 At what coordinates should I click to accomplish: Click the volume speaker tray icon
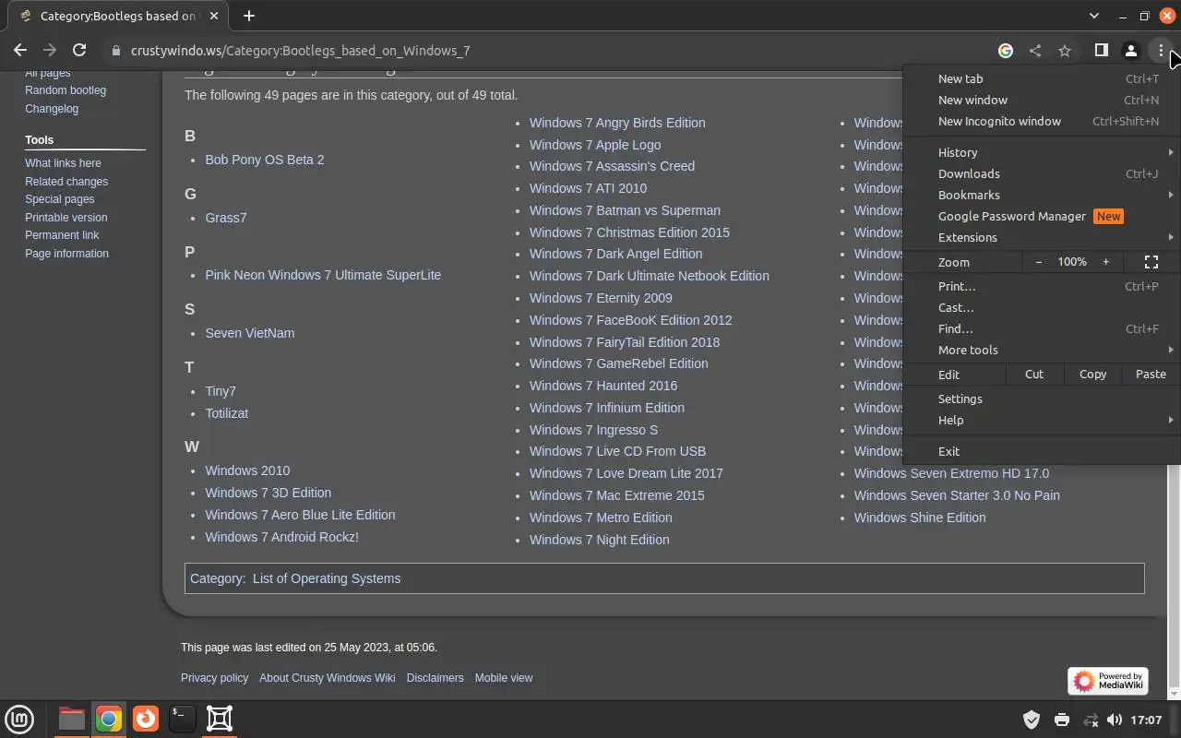click(x=1115, y=720)
